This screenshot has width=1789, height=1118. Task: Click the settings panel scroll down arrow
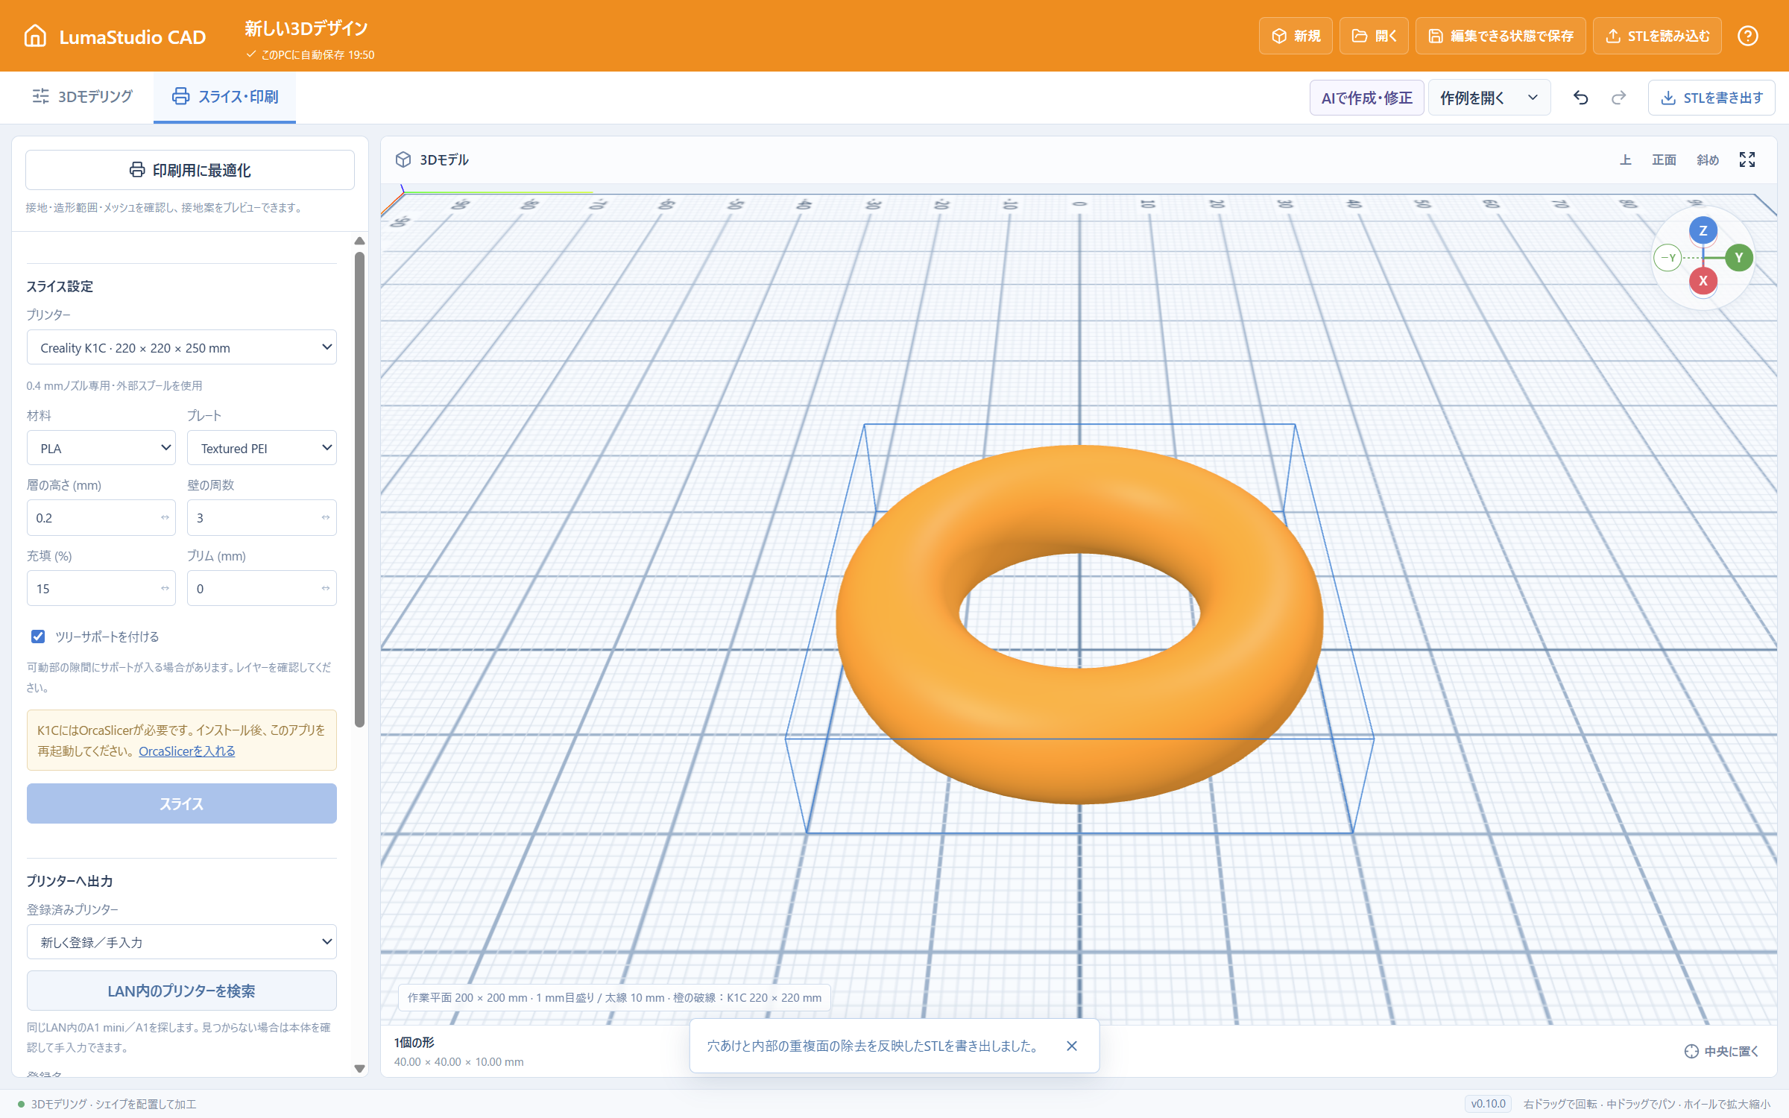pyautogui.click(x=359, y=1068)
